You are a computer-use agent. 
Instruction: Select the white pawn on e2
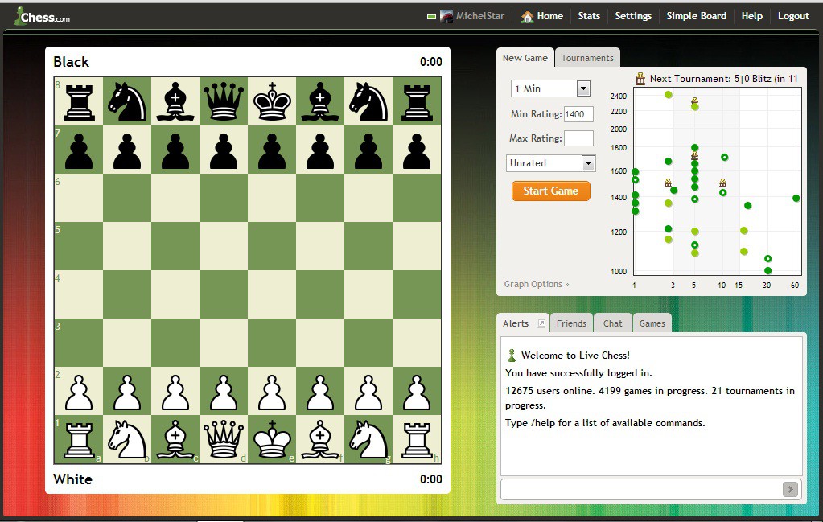pyautogui.click(x=272, y=393)
